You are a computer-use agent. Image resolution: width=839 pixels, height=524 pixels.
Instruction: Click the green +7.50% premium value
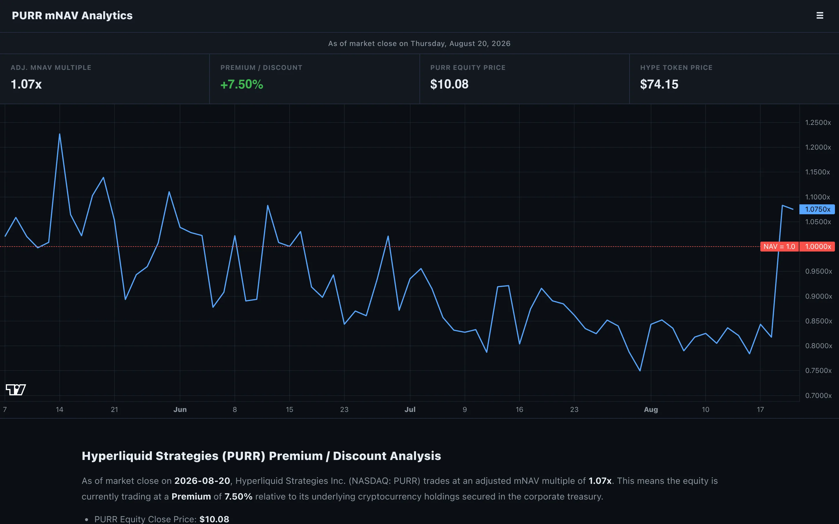pyautogui.click(x=242, y=84)
